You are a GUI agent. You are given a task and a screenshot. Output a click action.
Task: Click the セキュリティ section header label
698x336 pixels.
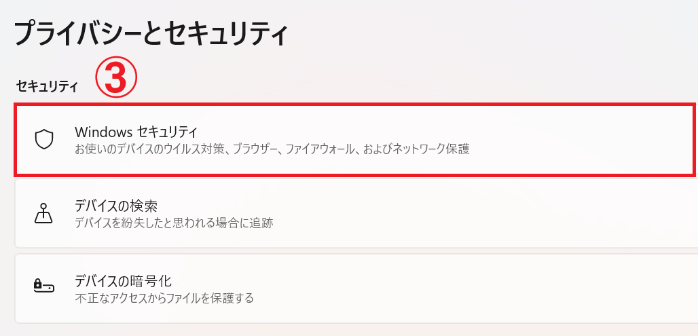tap(48, 86)
